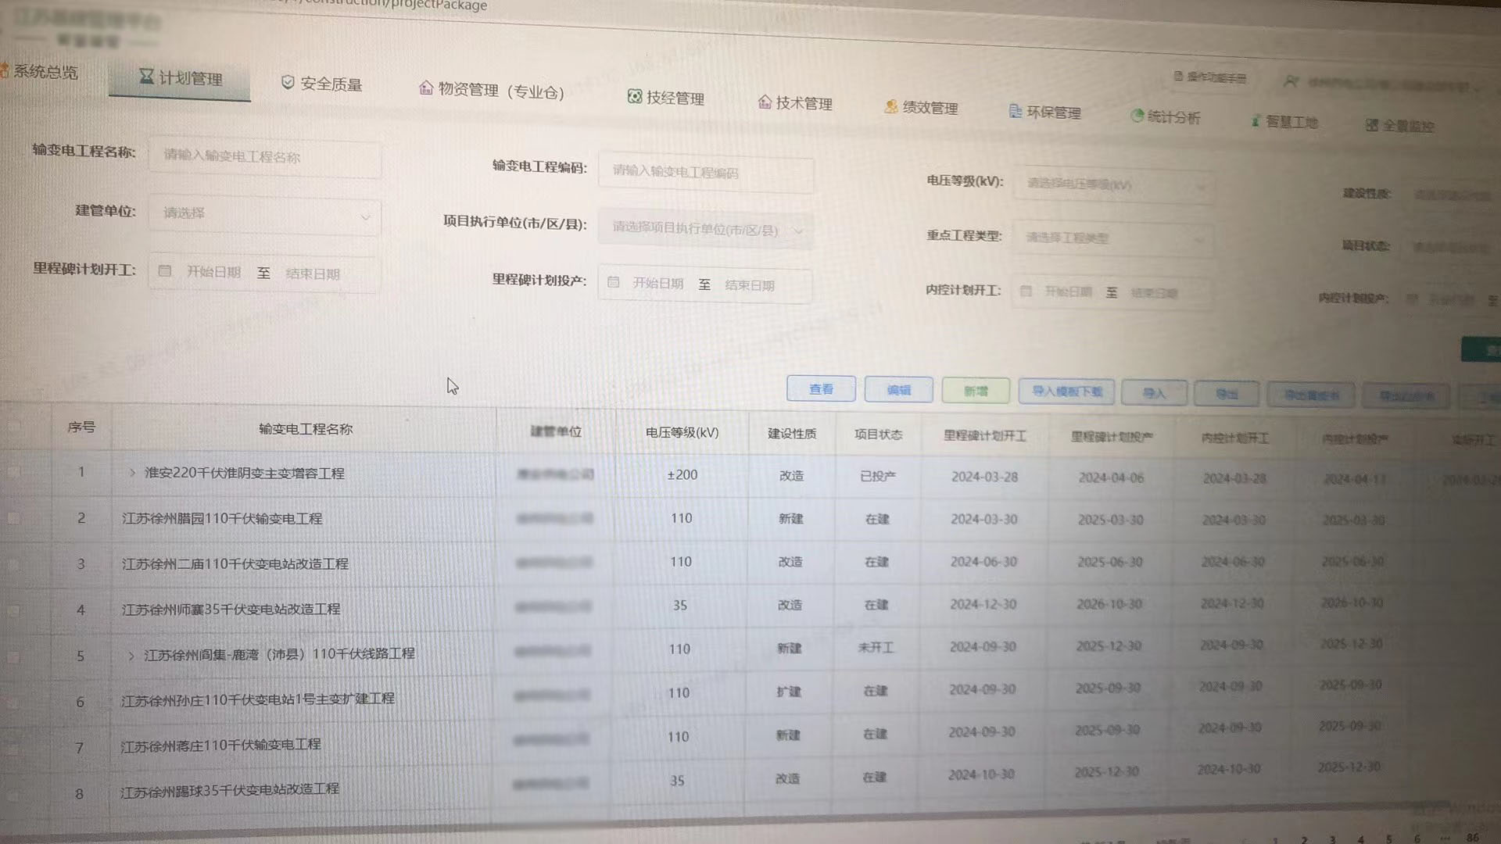Click the 统计分析 pie chart icon

[1137, 116]
